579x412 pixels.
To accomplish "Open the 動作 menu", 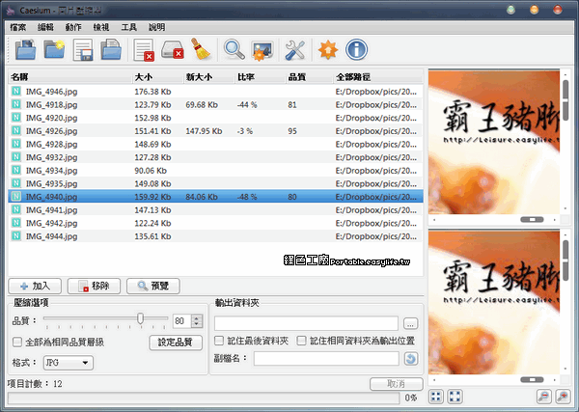I will click(x=73, y=27).
